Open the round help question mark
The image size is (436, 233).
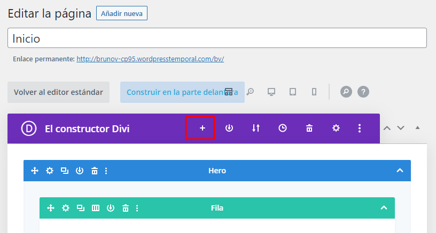(363, 92)
